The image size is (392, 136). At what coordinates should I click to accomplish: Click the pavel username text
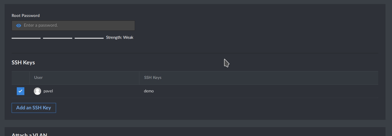click(x=48, y=91)
